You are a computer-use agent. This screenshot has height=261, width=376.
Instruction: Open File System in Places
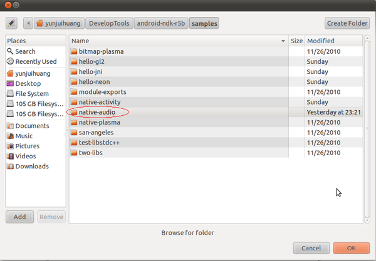[x=36, y=94]
